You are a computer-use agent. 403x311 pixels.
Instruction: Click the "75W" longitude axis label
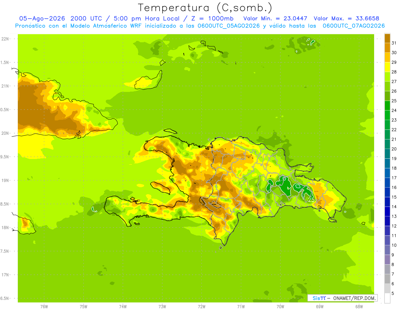click(84, 307)
